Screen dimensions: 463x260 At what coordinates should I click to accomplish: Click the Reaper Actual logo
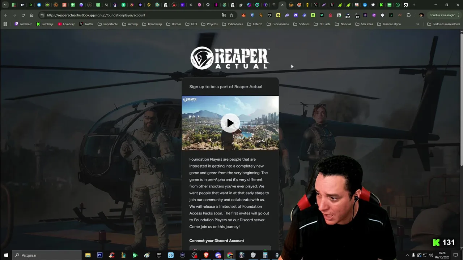click(230, 58)
